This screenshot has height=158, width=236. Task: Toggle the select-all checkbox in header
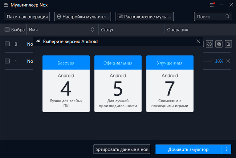point(7,29)
